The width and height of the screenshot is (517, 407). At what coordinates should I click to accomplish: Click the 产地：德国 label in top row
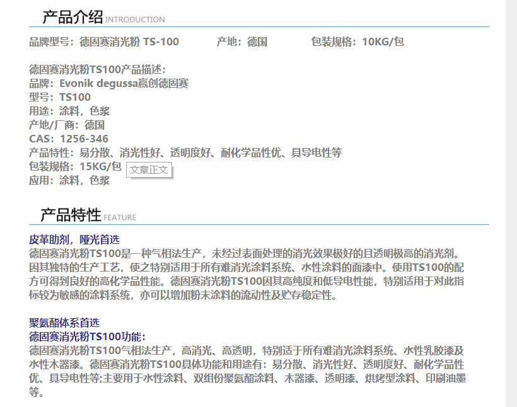tap(242, 42)
